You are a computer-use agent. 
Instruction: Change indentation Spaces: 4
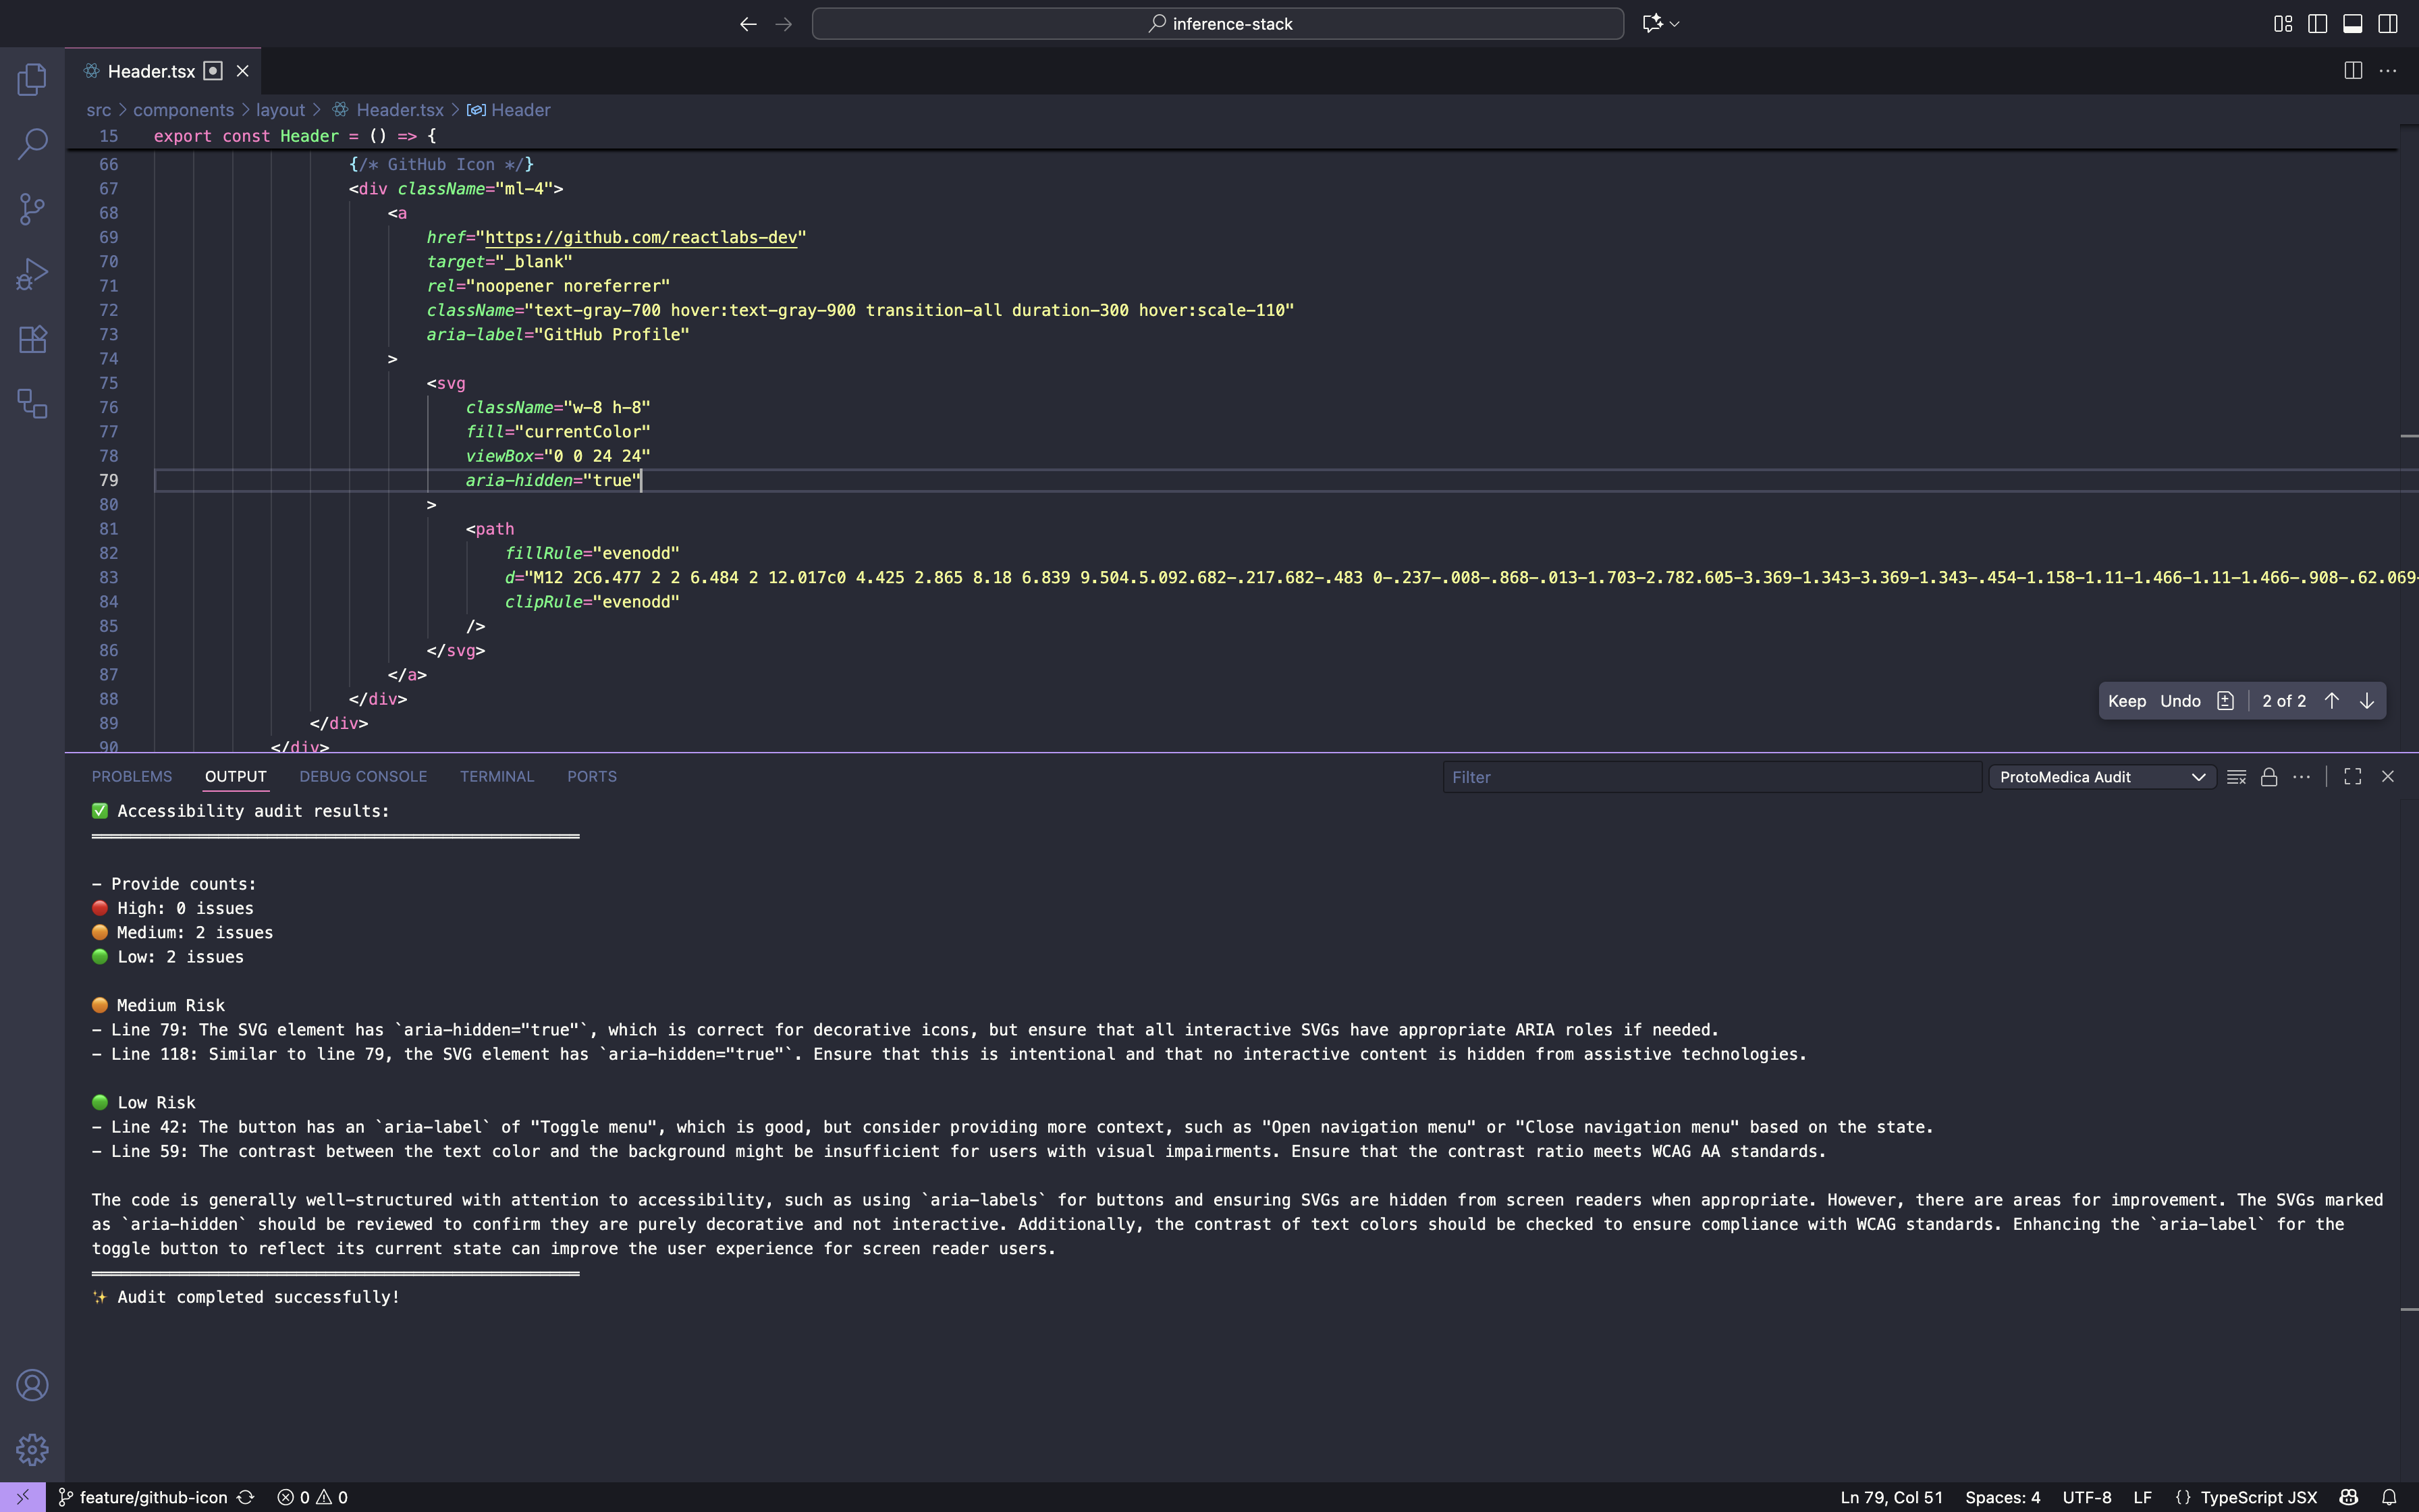coord(2002,1497)
